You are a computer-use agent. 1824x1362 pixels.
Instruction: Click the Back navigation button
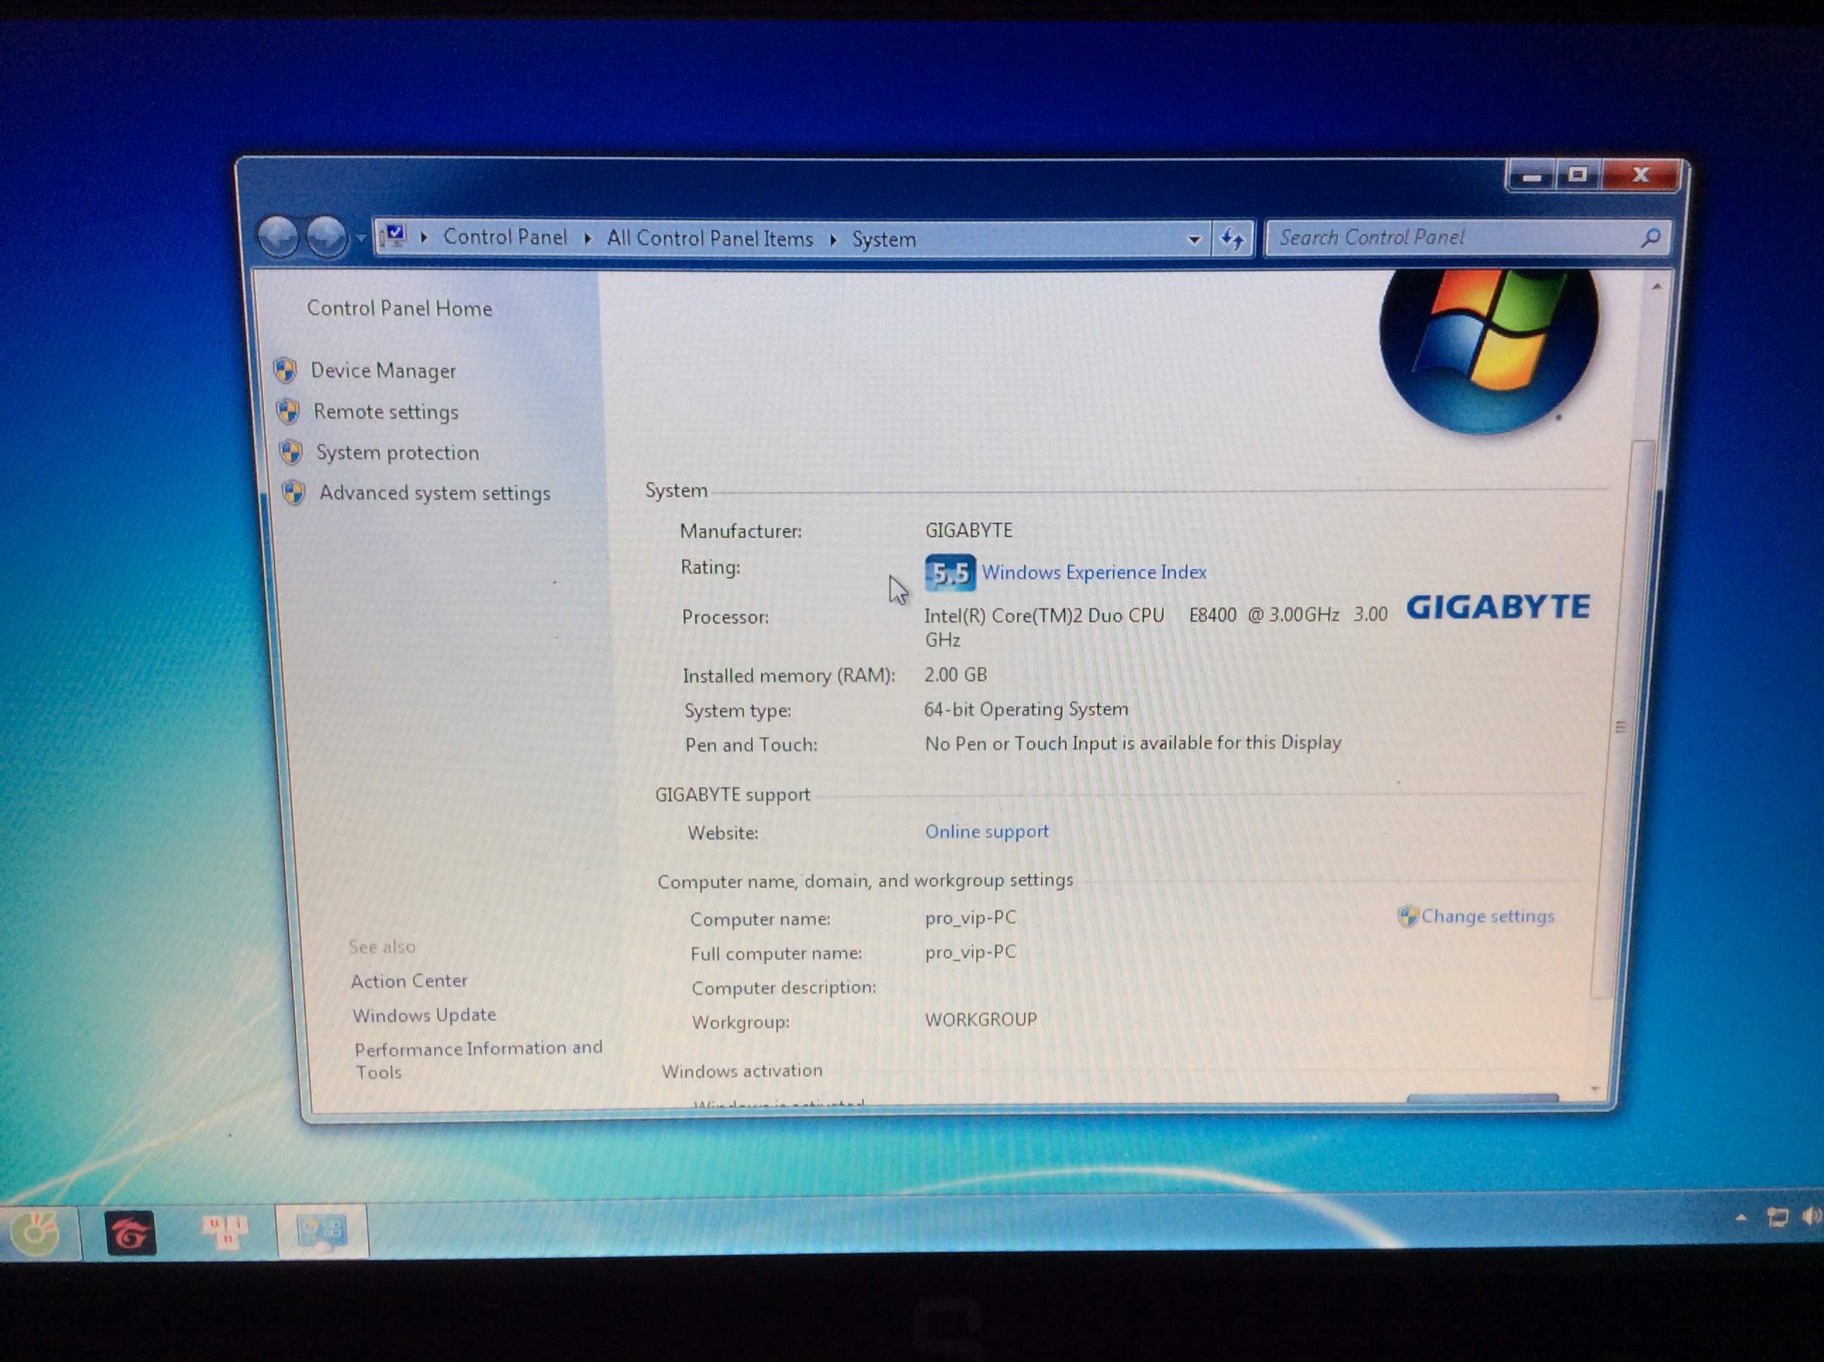tap(278, 238)
